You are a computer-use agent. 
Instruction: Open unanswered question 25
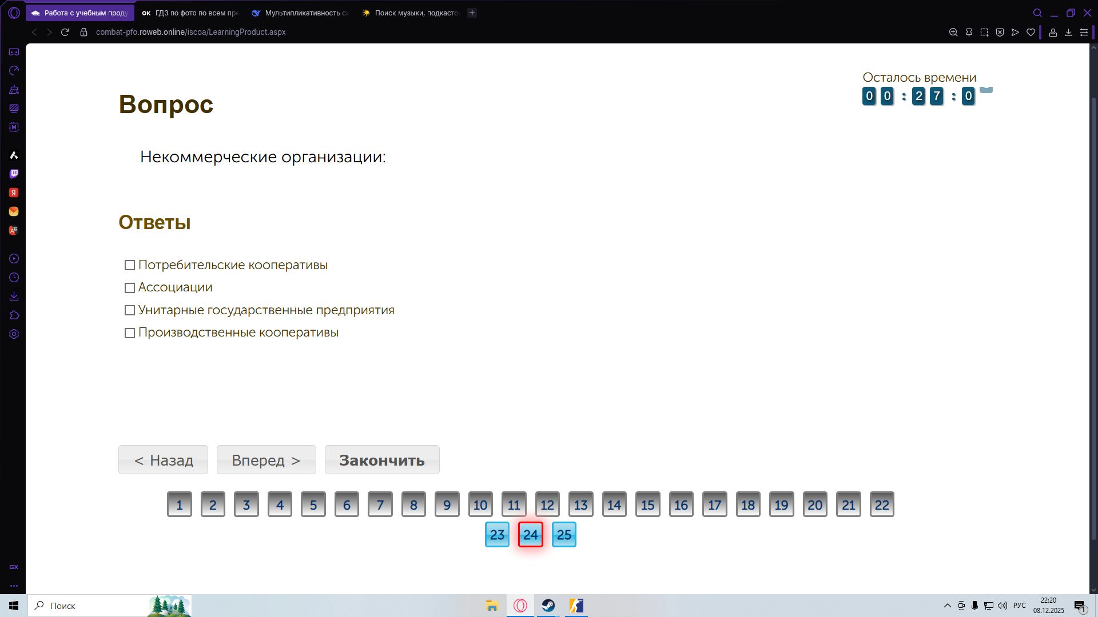(564, 535)
